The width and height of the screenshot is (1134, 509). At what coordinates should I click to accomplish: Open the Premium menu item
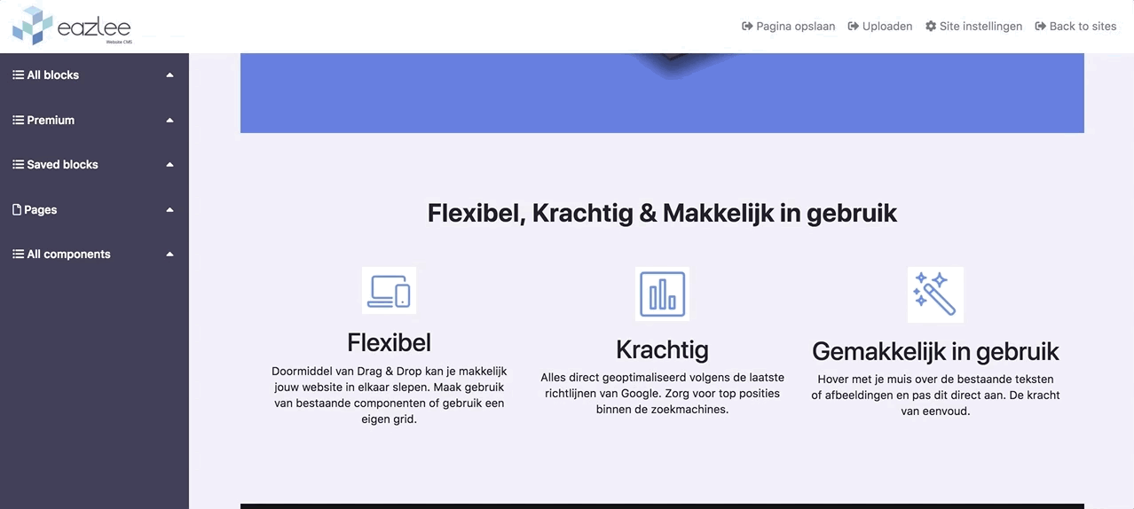pyautogui.click(x=51, y=121)
